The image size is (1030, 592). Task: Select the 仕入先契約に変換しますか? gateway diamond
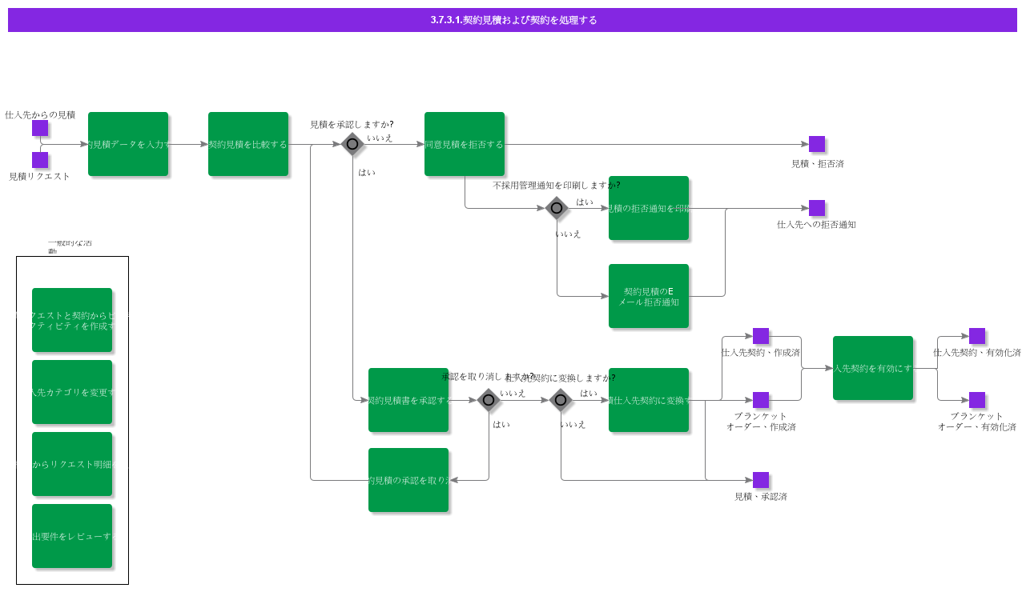tap(561, 400)
